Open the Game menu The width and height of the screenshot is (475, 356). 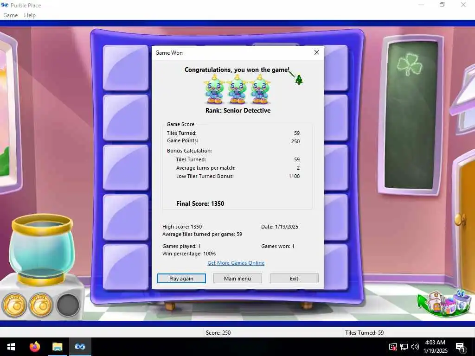click(10, 15)
